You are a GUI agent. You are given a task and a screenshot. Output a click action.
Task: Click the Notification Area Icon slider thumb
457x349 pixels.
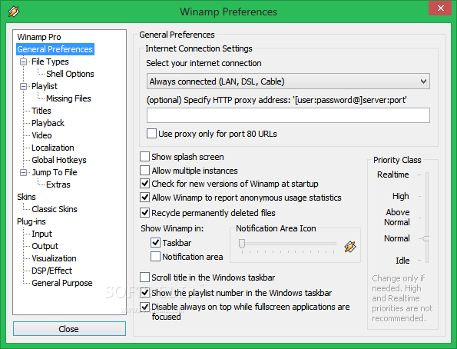pyautogui.click(x=242, y=244)
